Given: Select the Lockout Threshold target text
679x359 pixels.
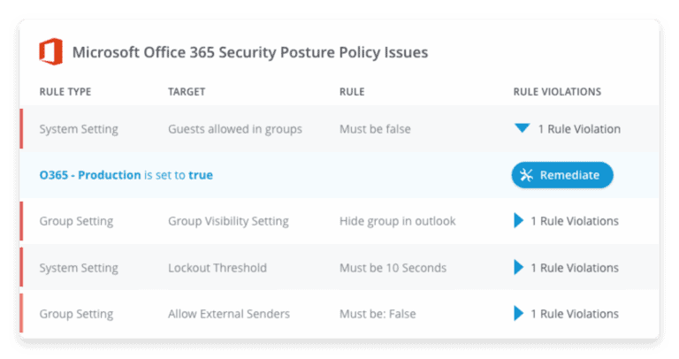Looking at the screenshot, I should point(217,268).
